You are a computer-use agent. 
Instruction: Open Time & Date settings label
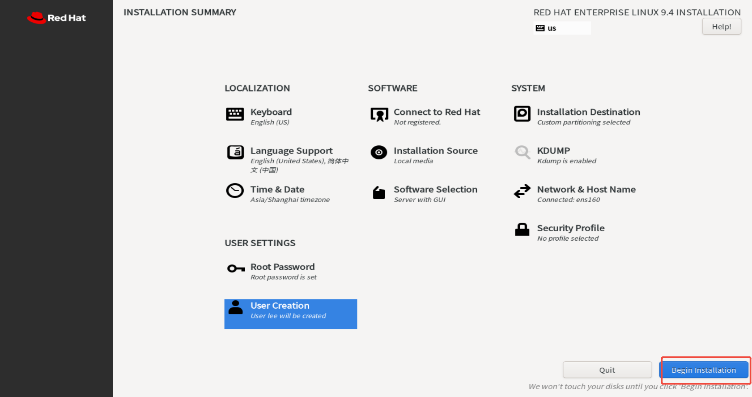277,189
